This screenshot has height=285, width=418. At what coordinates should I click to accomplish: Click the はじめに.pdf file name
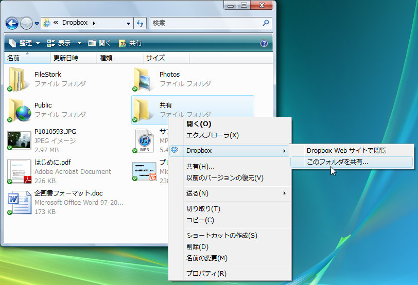[x=53, y=163]
